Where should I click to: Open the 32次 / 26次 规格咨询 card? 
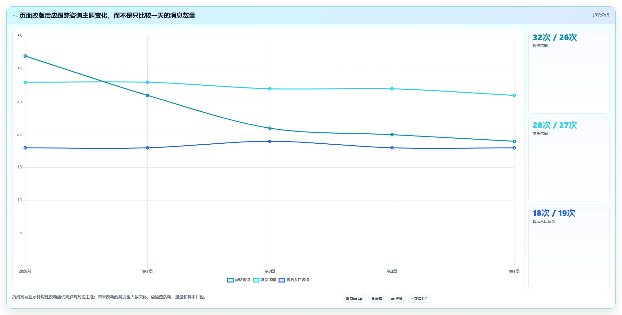(569, 71)
